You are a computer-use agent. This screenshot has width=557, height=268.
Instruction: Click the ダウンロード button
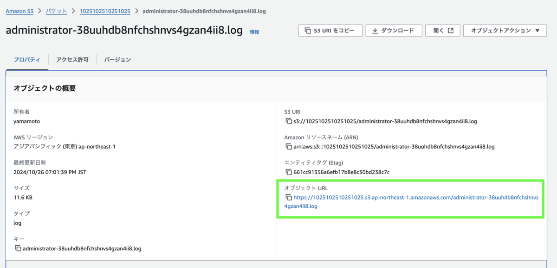(394, 31)
